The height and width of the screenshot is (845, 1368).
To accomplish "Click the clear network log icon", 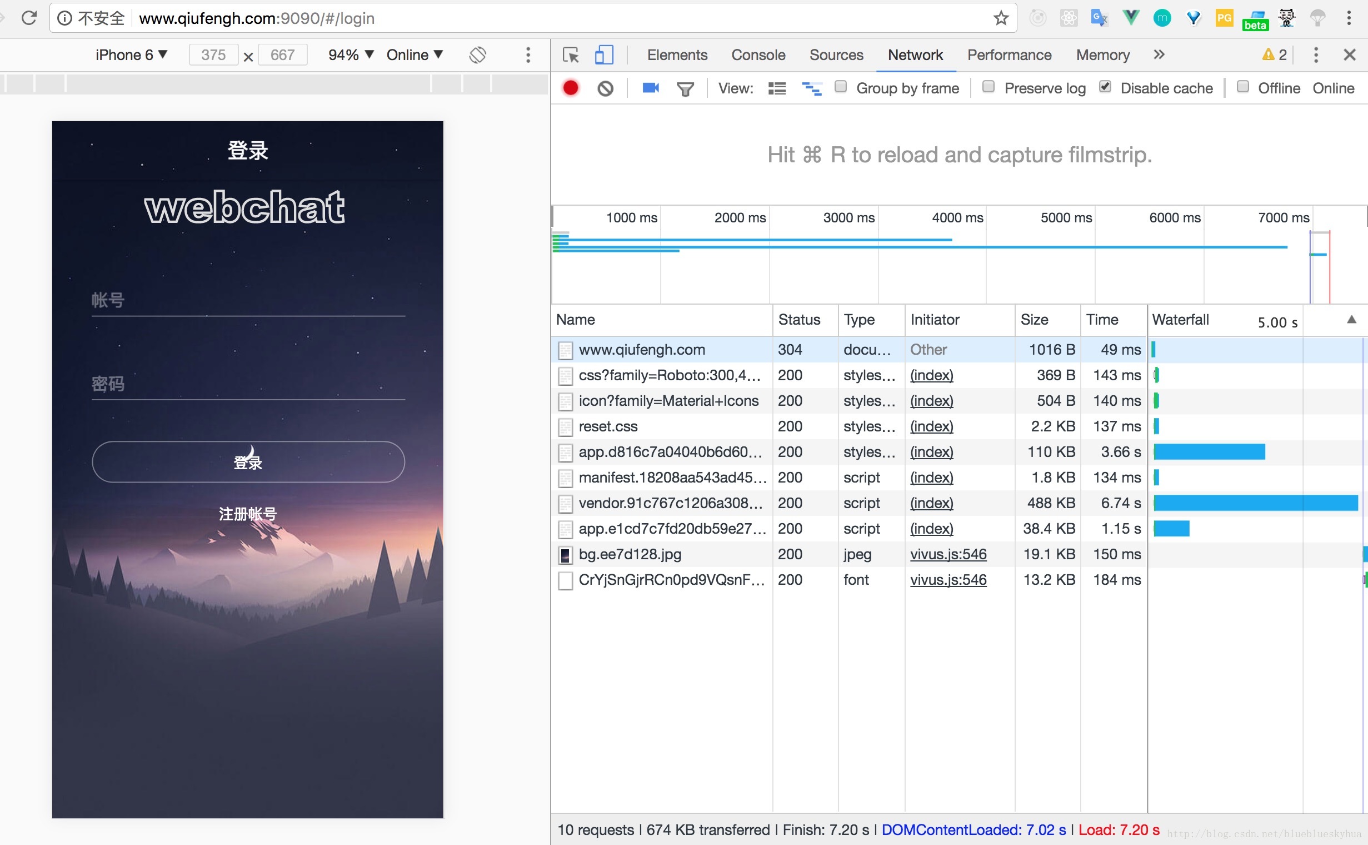I will (x=605, y=88).
